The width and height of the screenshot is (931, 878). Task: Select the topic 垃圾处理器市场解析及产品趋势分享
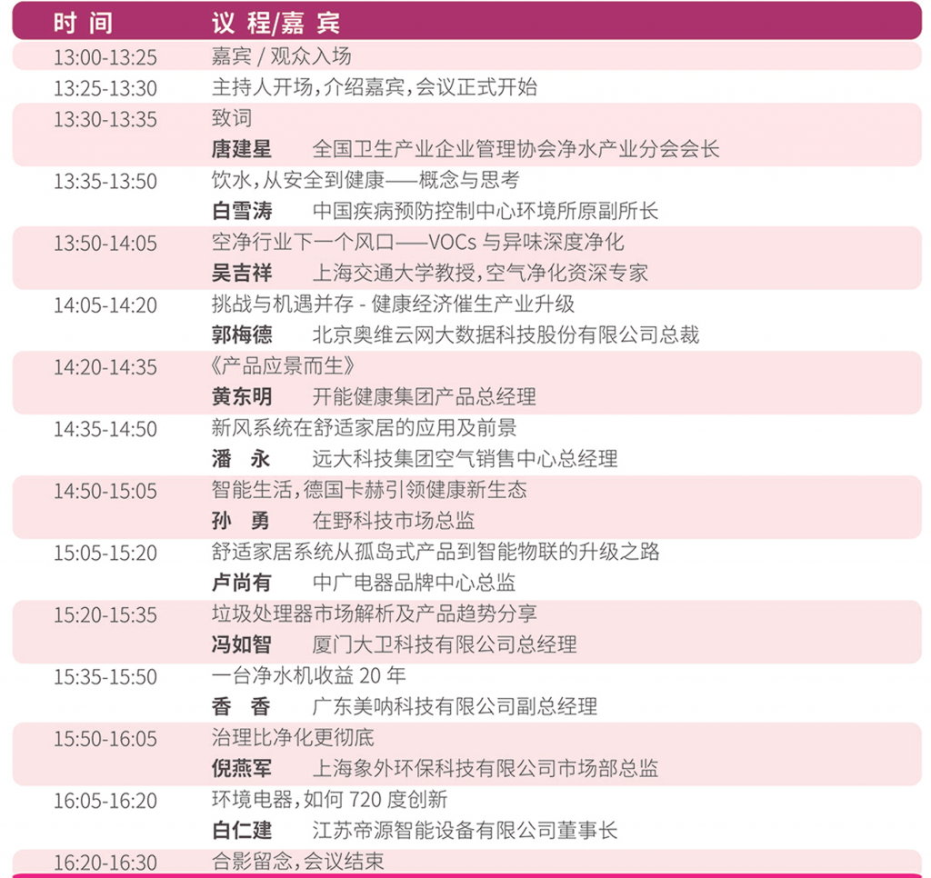tap(374, 614)
